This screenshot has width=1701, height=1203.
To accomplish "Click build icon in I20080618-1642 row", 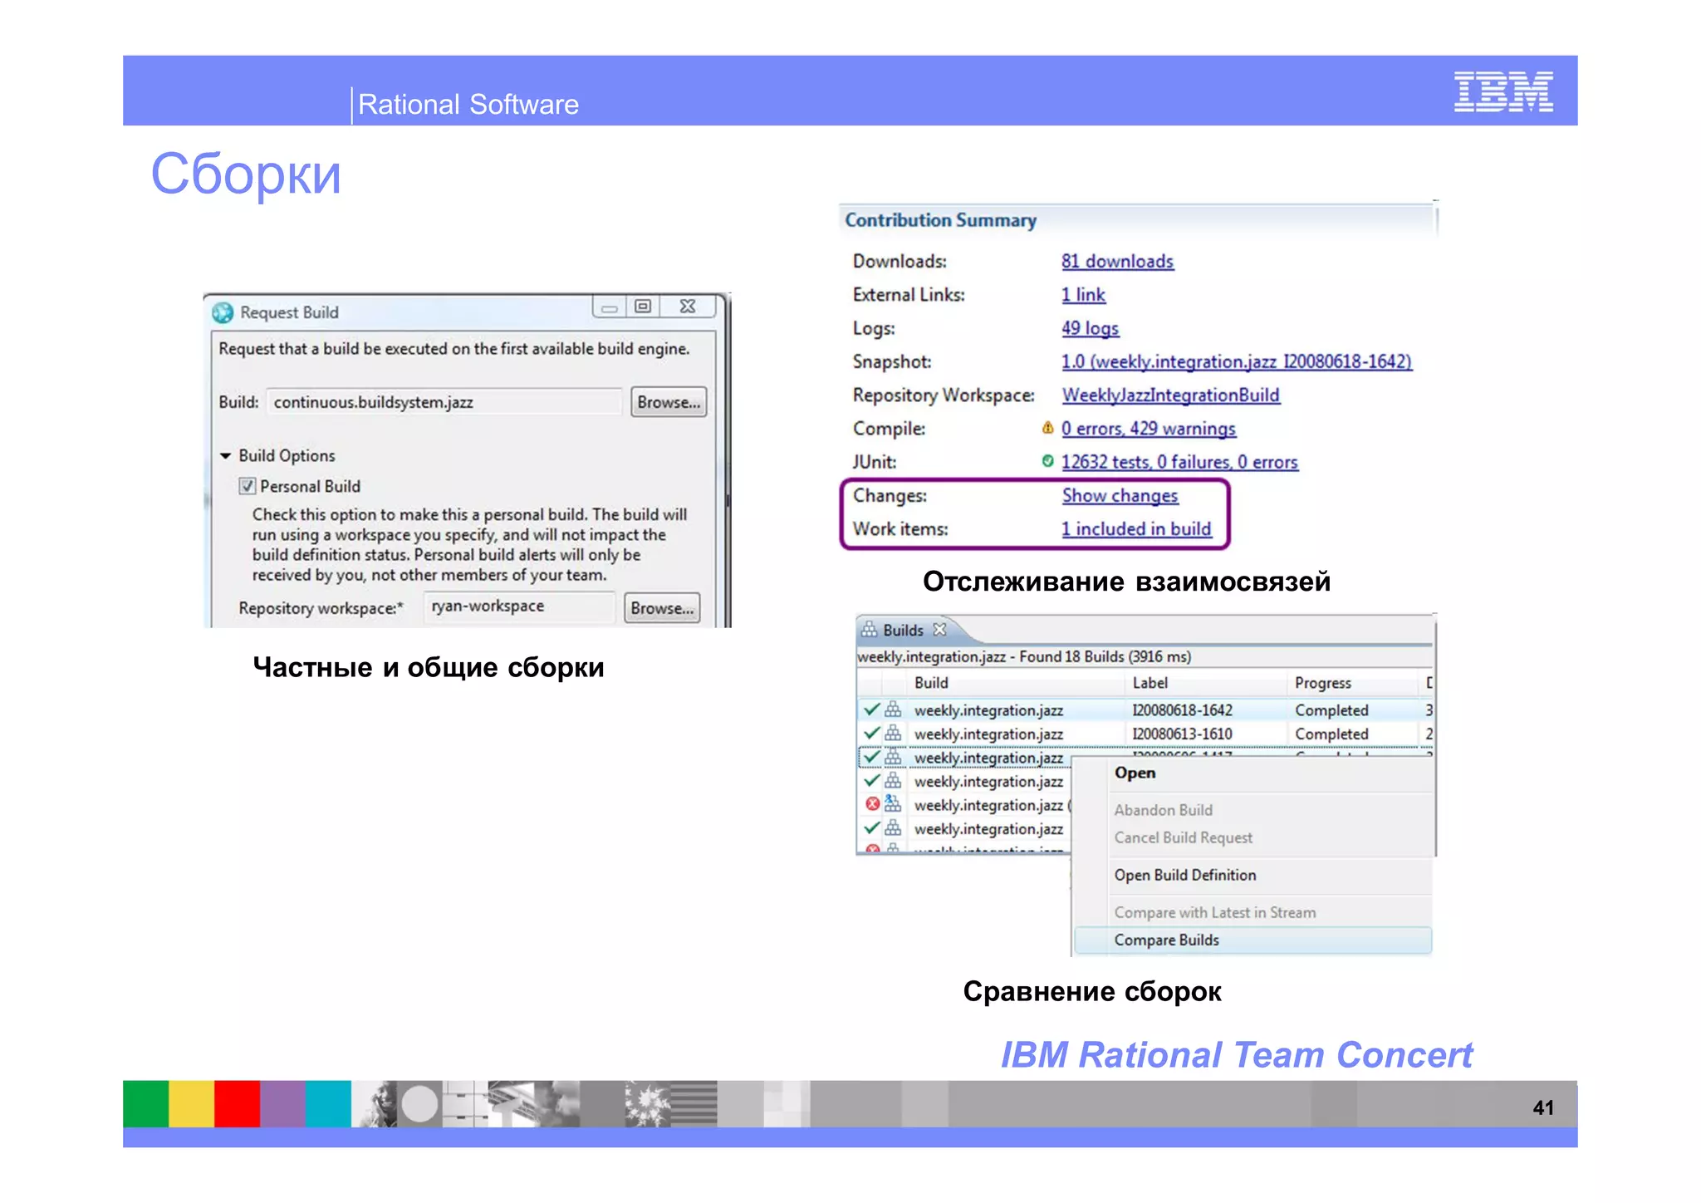I will tap(893, 710).
